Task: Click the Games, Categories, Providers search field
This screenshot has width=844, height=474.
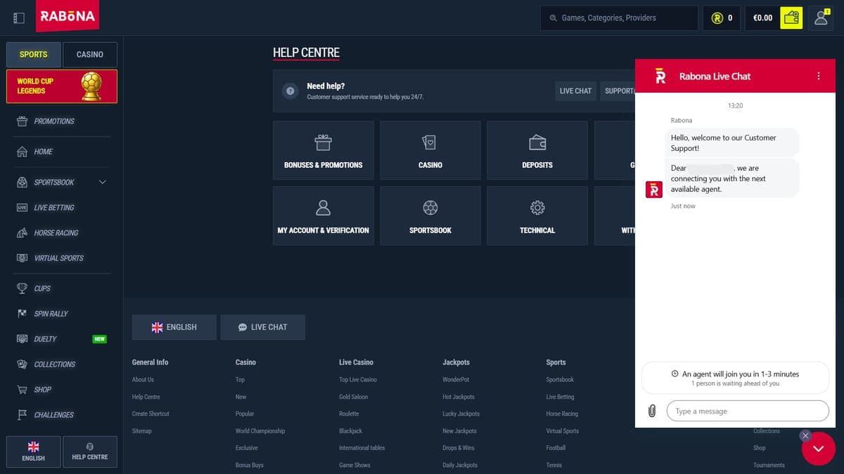Action: point(619,18)
